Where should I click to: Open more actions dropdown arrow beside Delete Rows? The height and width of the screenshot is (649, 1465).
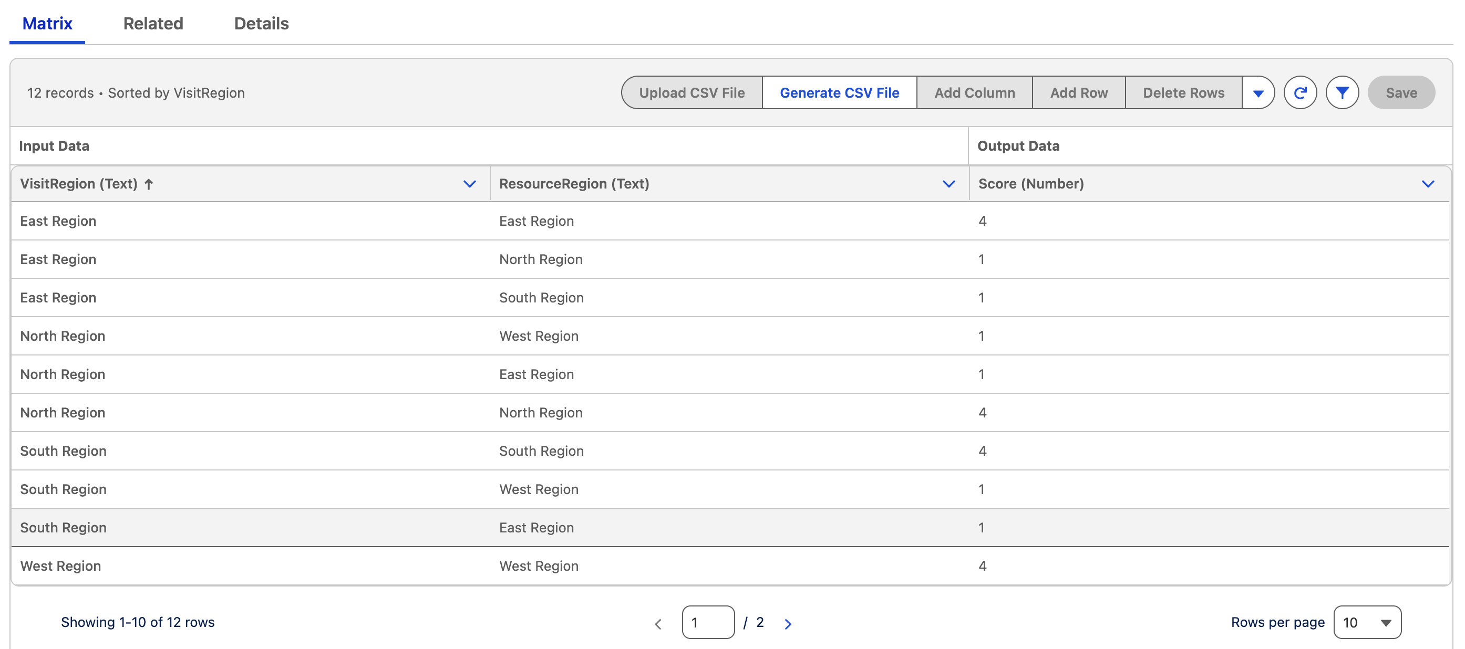click(x=1258, y=93)
